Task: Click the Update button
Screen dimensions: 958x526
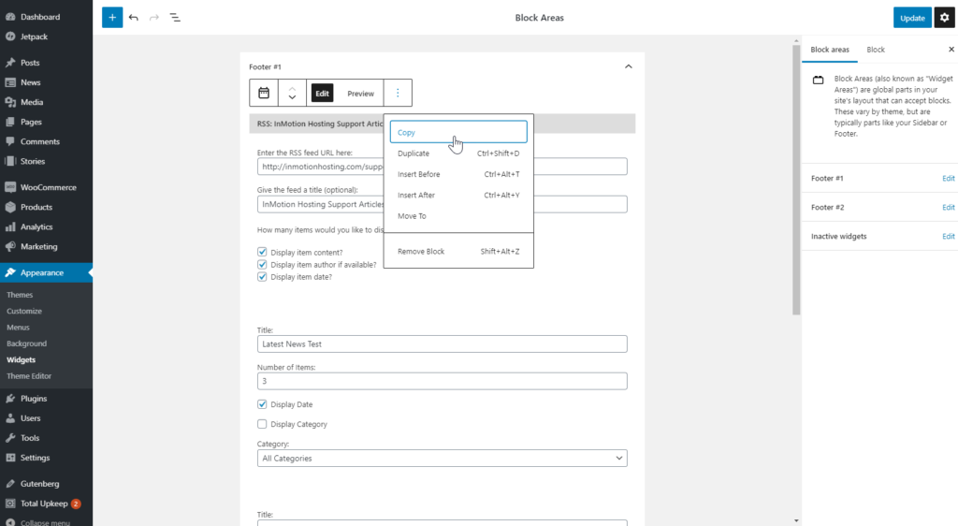Action: click(x=911, y=18)
